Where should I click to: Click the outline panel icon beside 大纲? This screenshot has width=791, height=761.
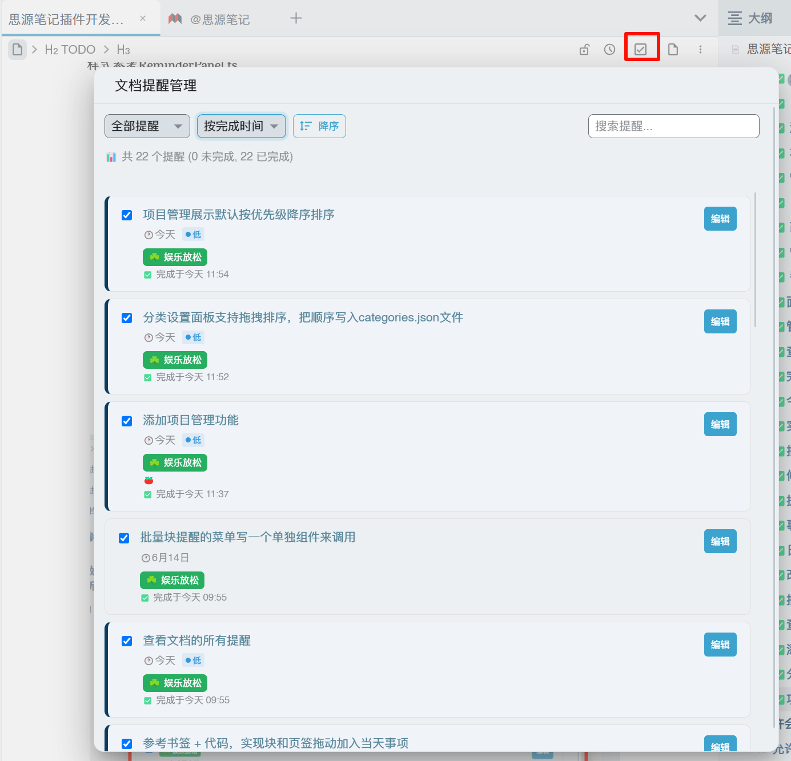735,18
